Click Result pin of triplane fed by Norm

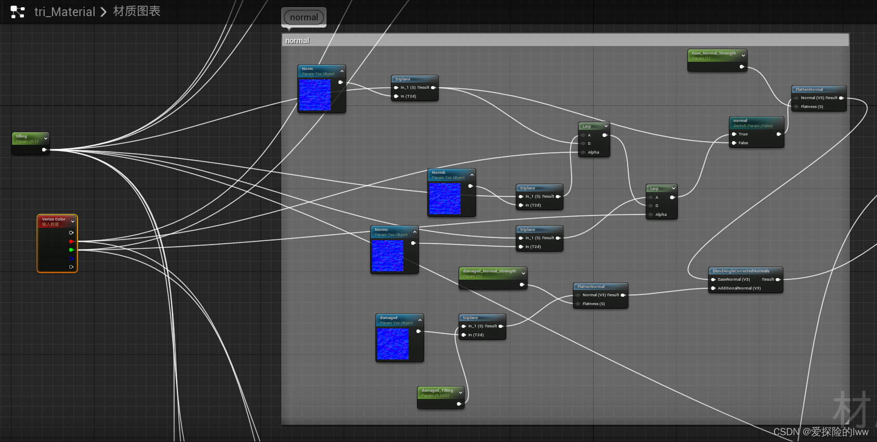[433, 88]
